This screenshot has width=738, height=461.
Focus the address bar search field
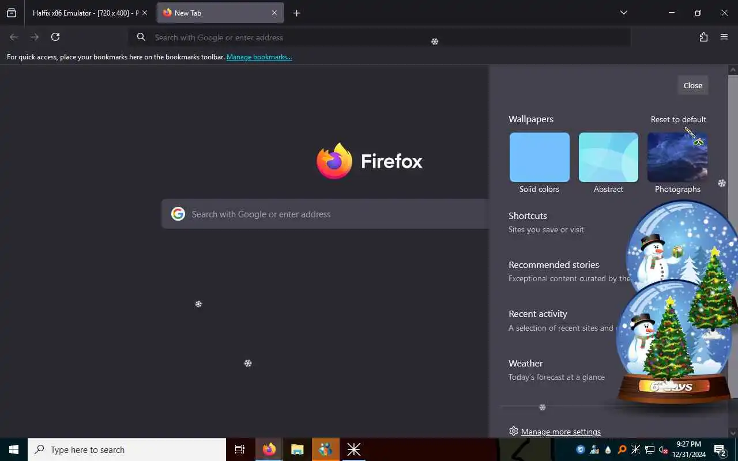[x=379, y=37]
